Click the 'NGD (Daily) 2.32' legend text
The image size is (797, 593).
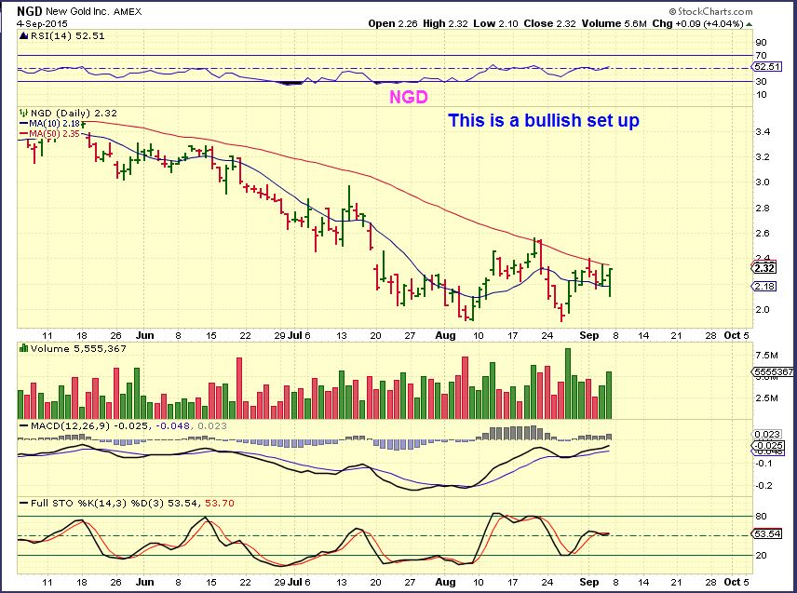point(74,113)
